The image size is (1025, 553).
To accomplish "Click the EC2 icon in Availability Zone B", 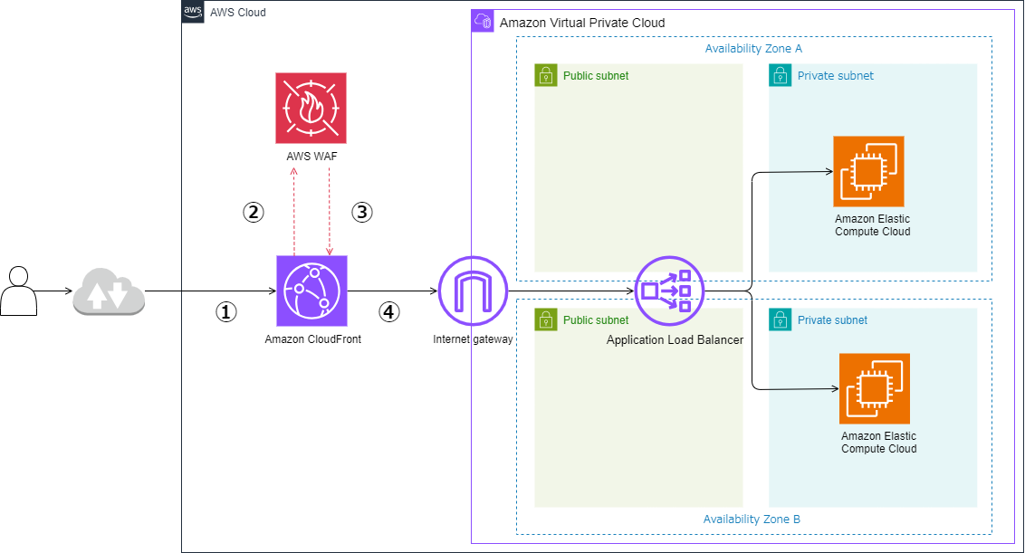I will [875, 389].
